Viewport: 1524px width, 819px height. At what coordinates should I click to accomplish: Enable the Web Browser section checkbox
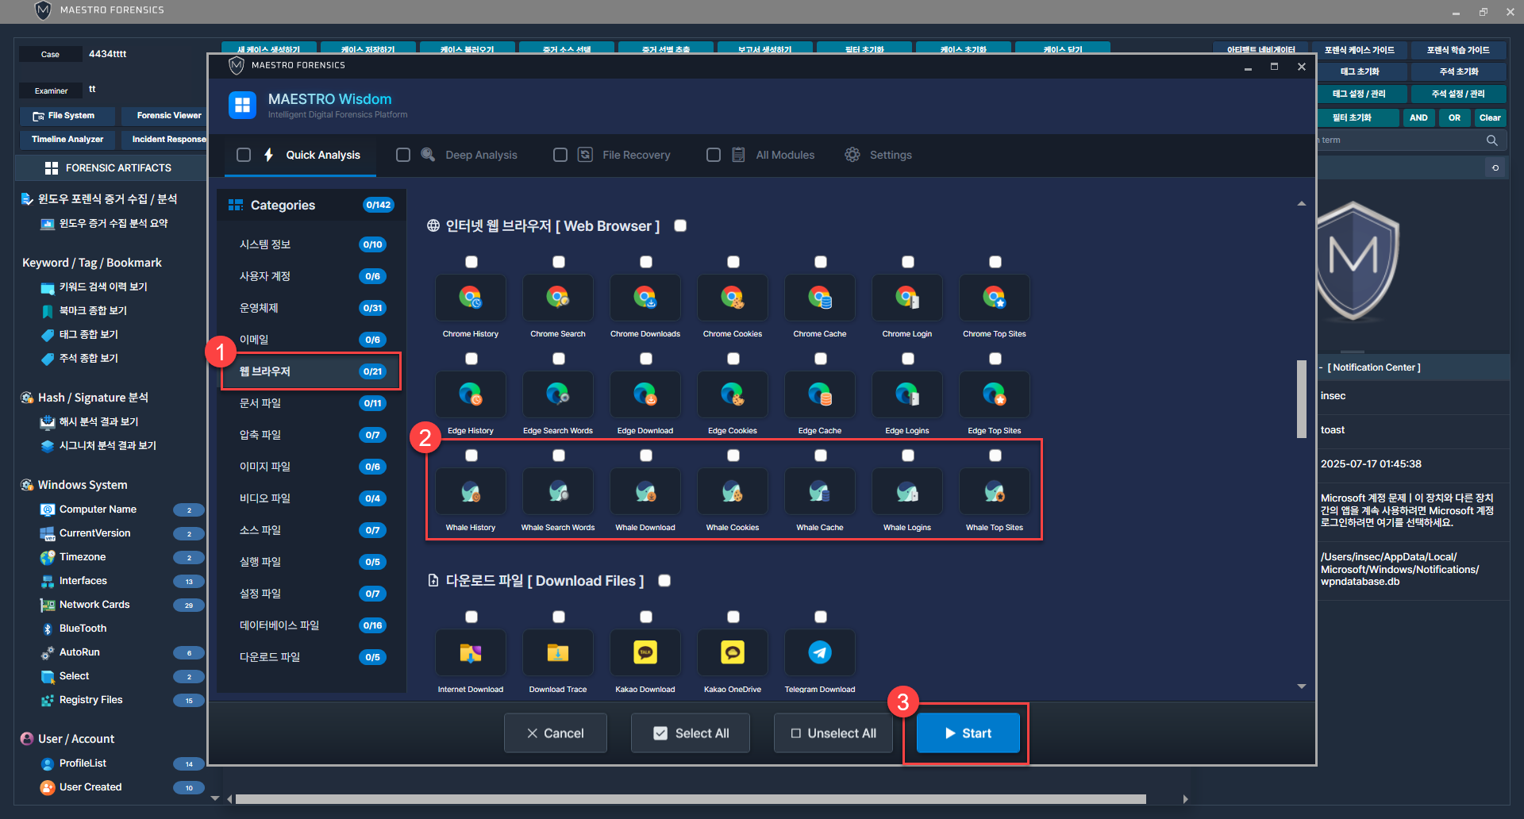click(x=680, y=226)
